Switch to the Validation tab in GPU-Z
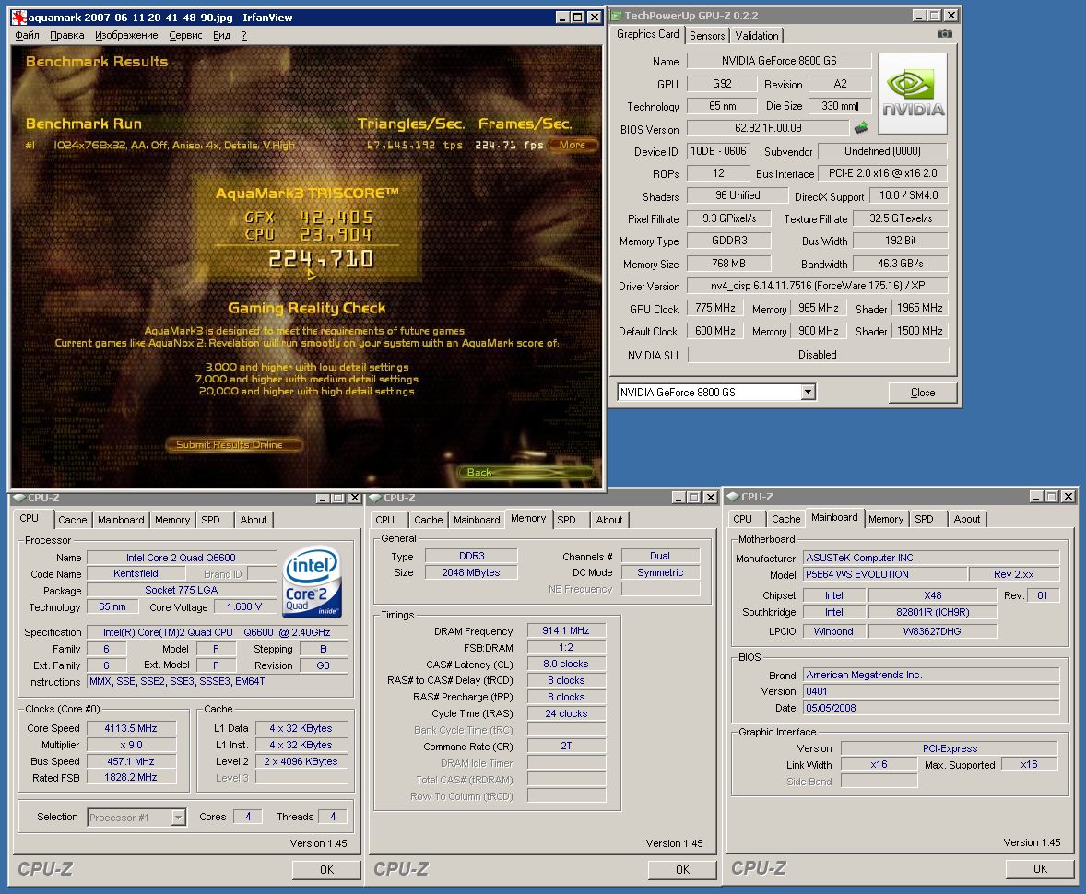This screenshot has width=1086, height=894. (757, 36)
